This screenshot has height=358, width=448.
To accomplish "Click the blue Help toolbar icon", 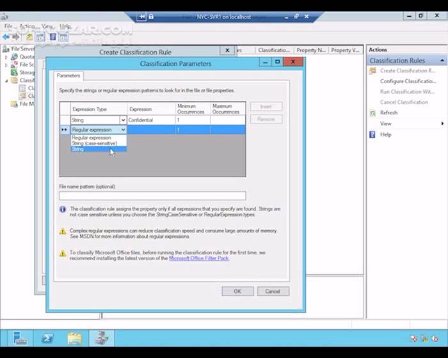I will [53, 37].
